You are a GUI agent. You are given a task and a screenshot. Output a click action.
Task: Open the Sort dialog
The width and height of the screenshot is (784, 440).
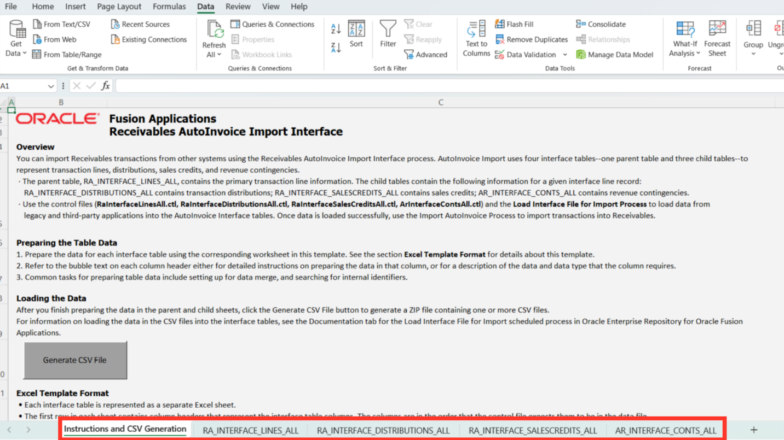coord(356,34)
